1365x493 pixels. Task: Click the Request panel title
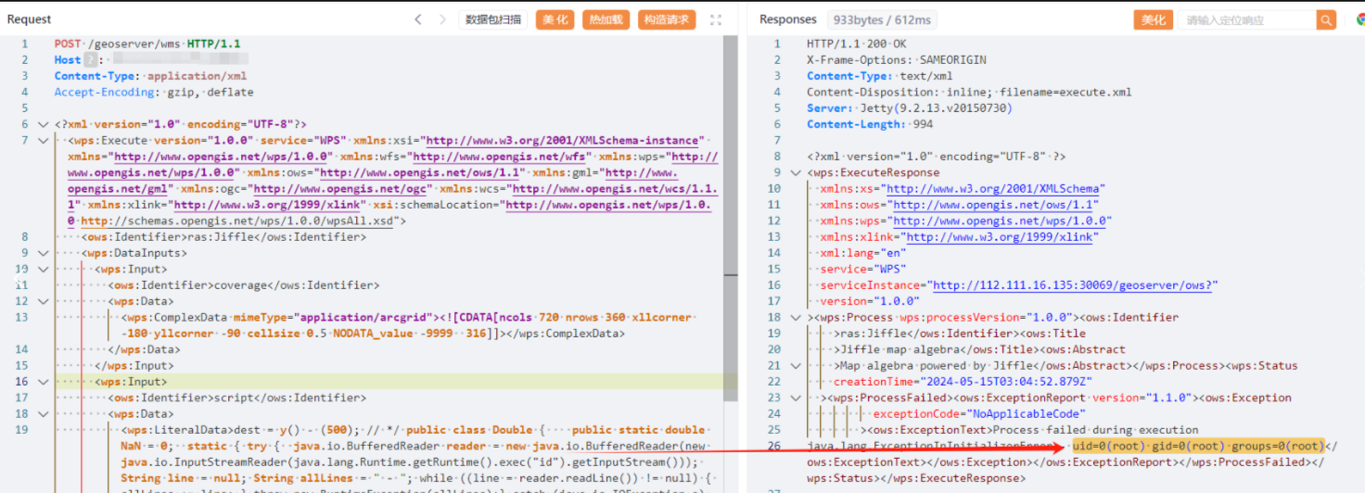click(x=30, y=19)
